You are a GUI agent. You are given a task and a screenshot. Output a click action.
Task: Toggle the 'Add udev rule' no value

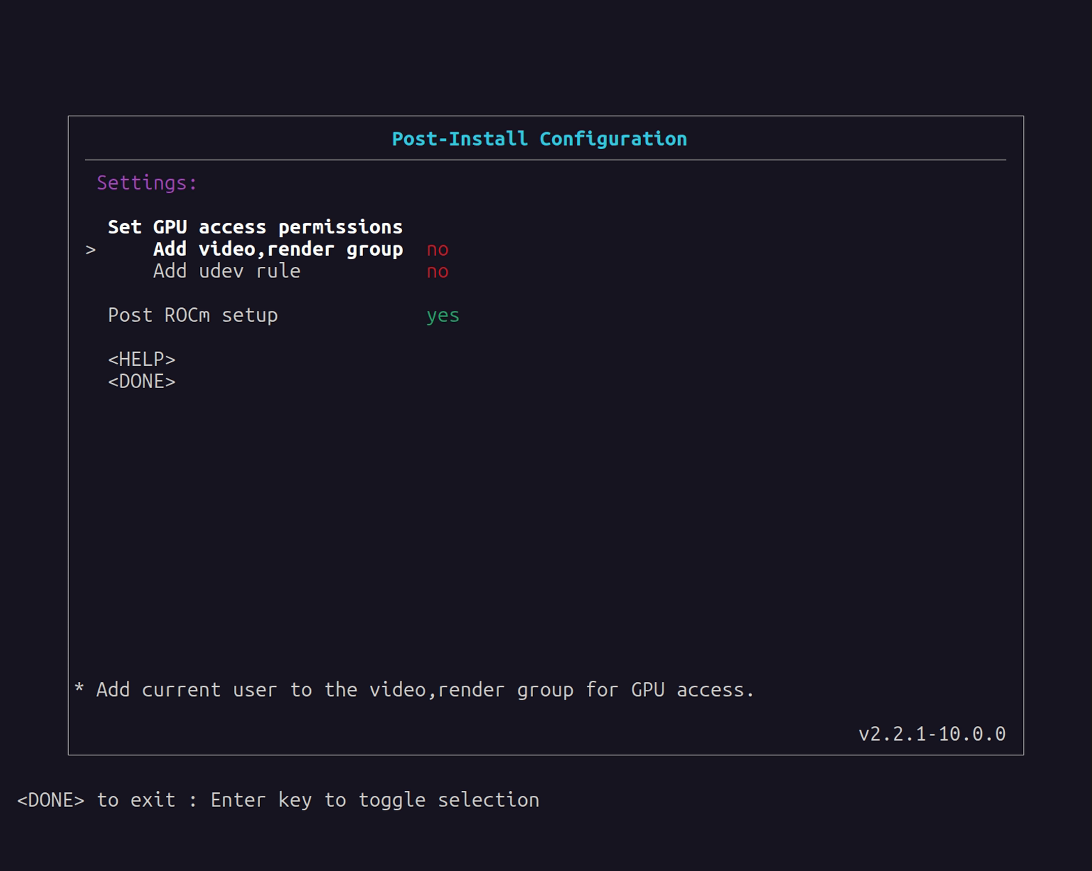click(437, 272)
